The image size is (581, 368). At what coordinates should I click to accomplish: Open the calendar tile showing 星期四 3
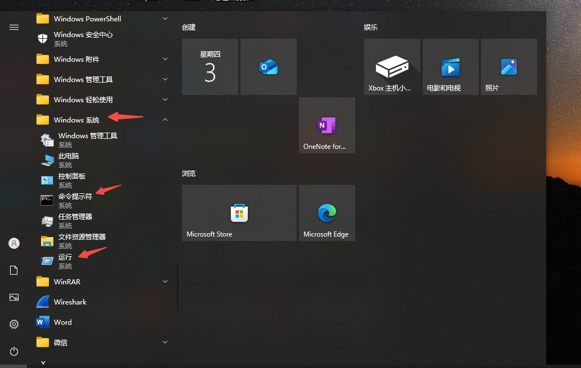pyautogui.click(x=210, y=67)
